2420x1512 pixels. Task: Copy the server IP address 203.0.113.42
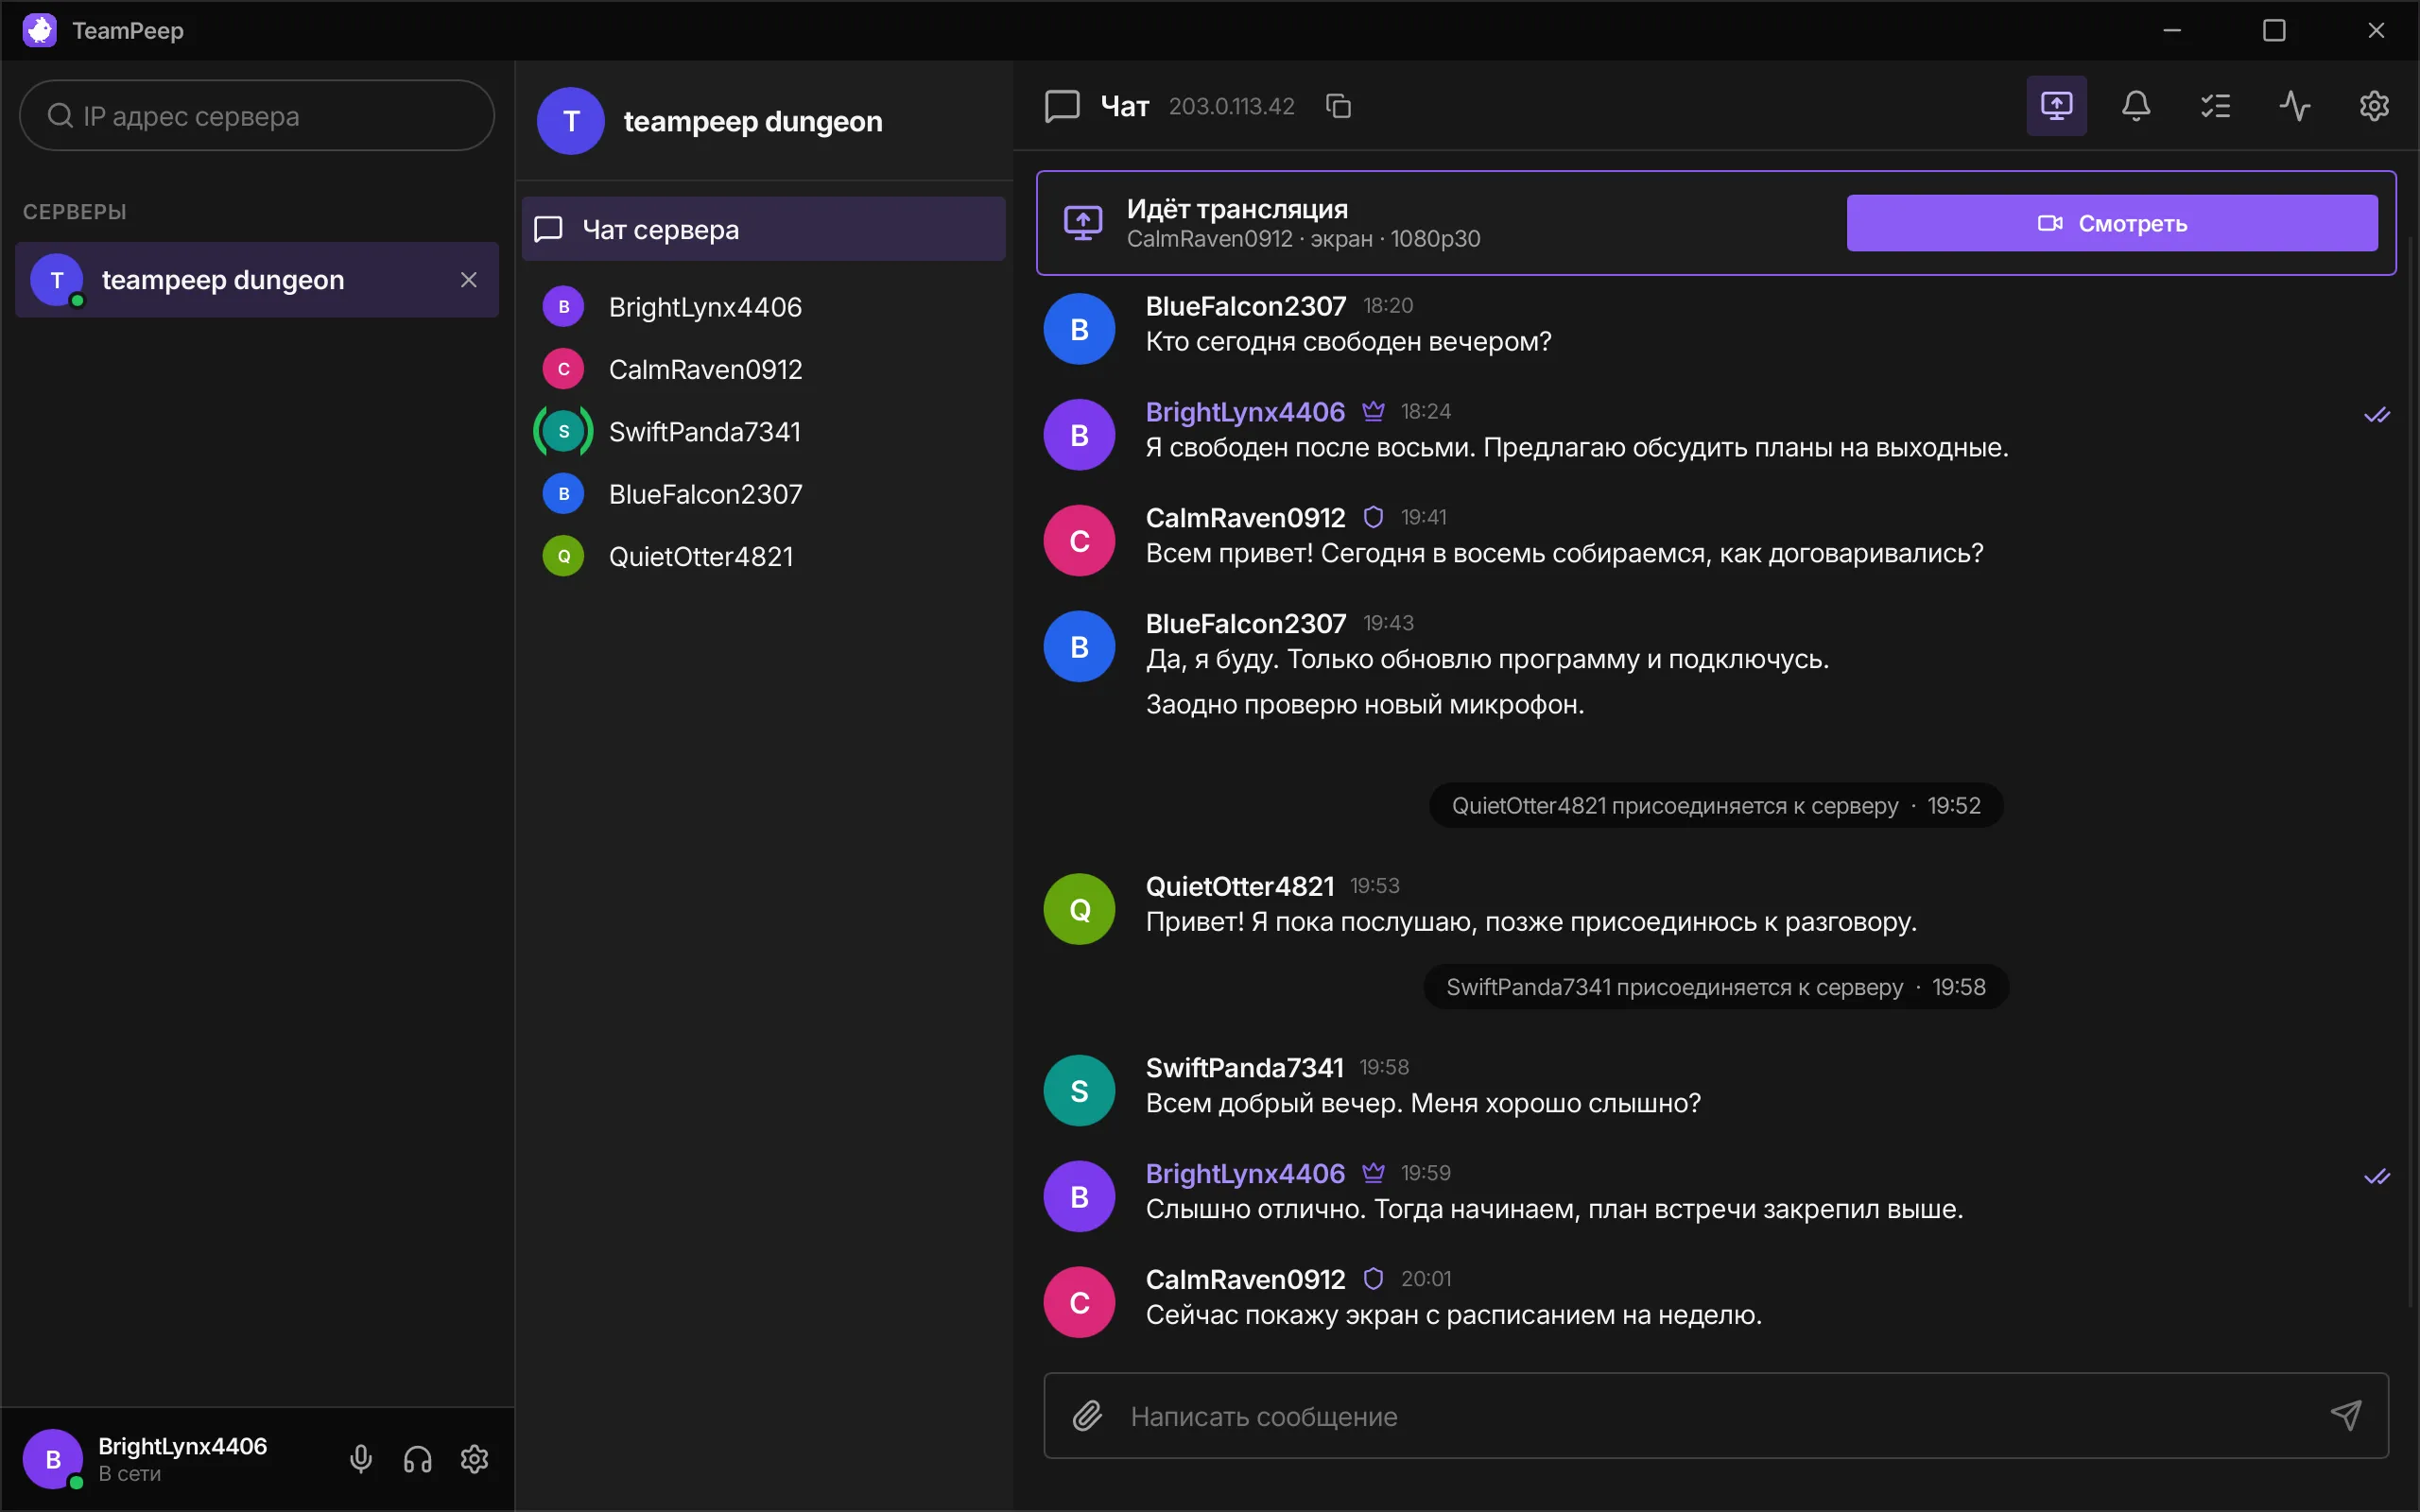[1338, 106]
